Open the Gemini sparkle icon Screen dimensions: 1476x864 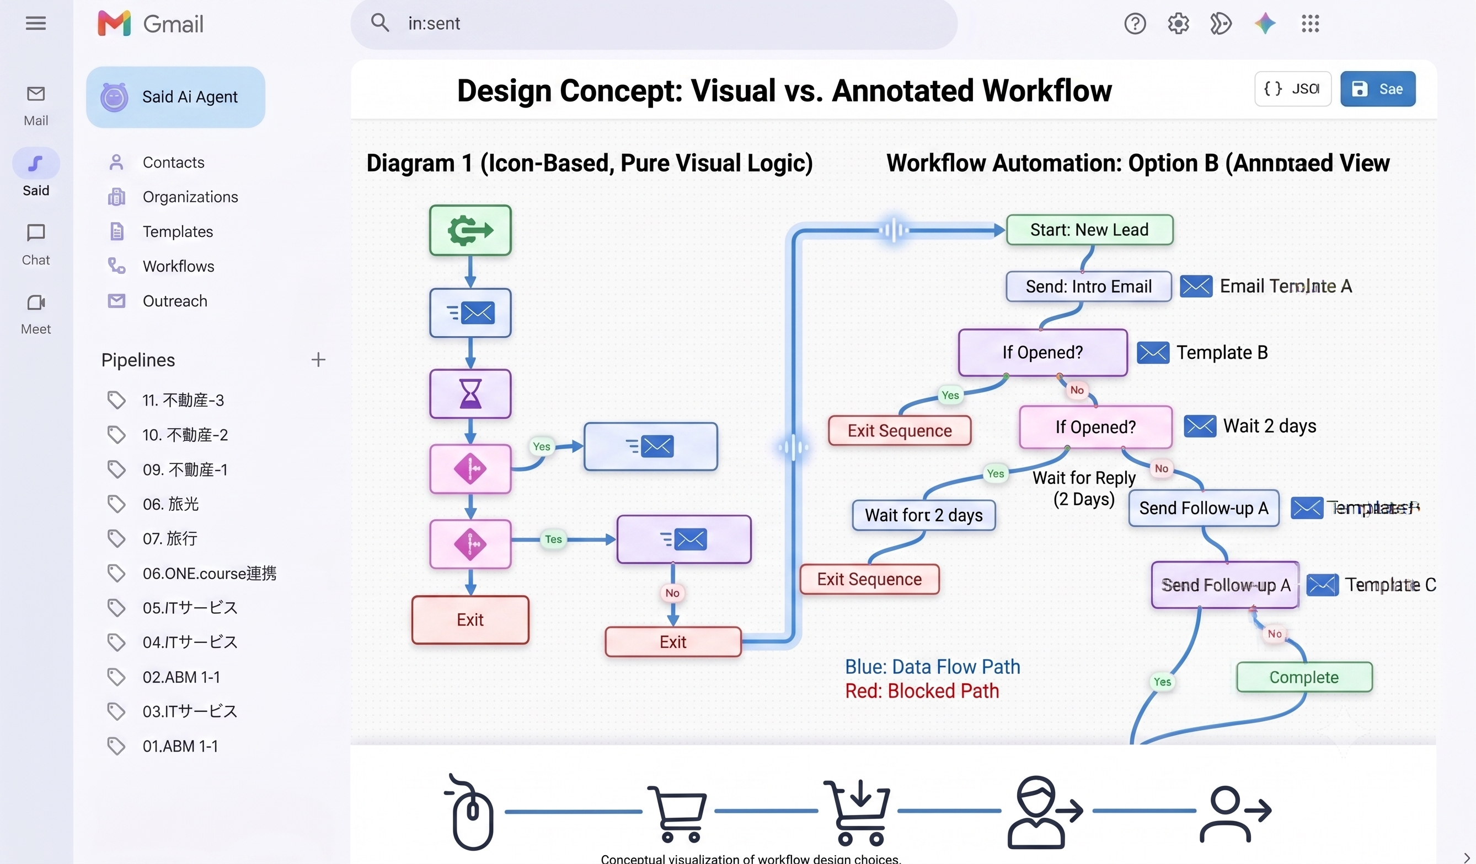[x=1265, y=23]
